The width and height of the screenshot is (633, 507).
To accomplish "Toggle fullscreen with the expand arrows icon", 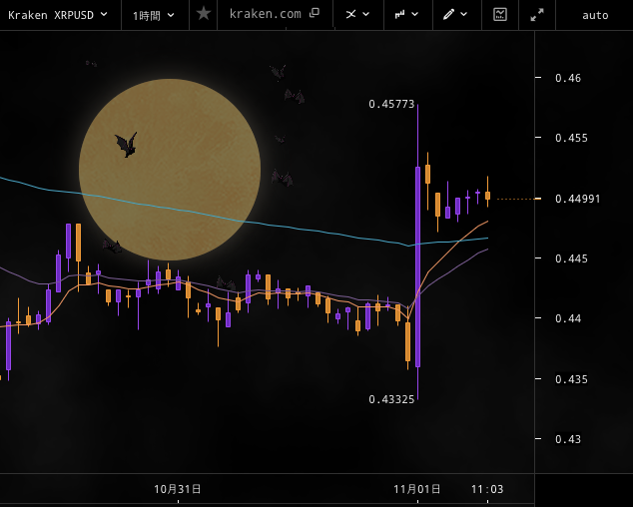I will 537,15.
